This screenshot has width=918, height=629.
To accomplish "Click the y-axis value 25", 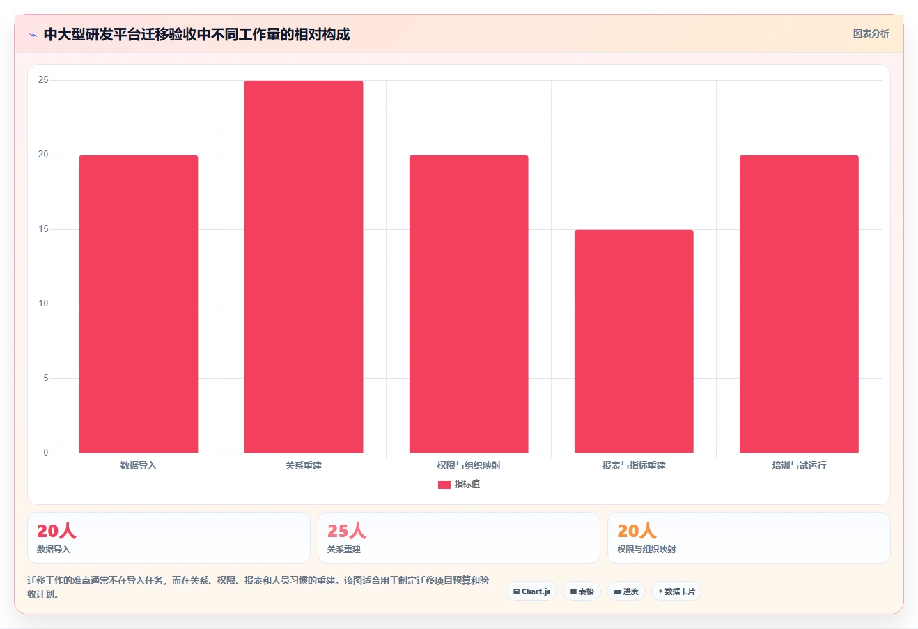I will click(x=43, y=80).
